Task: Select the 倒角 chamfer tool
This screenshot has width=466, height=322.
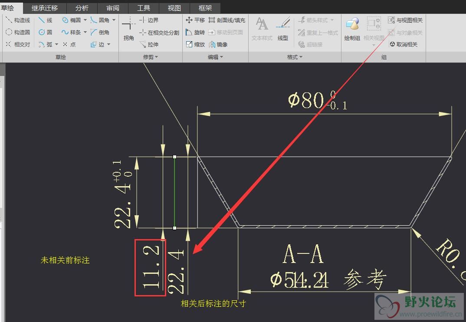Action: (x=100, y=32)
